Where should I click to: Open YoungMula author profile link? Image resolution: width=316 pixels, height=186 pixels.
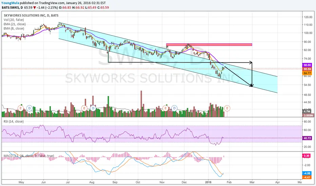click(10, 3)
